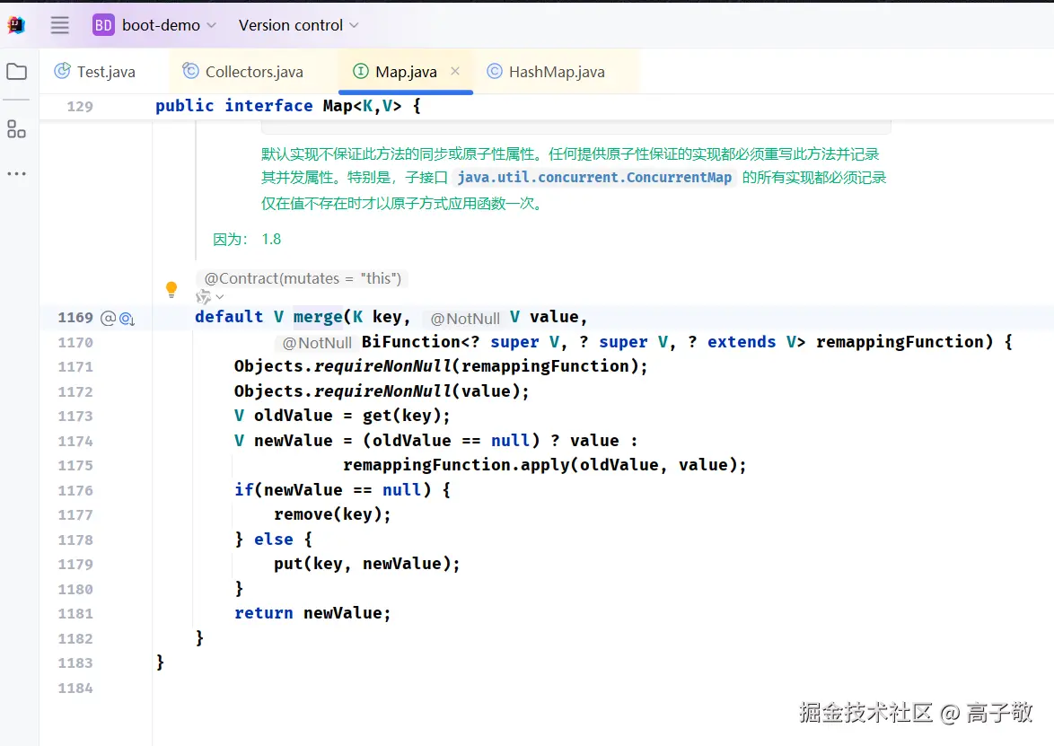The image size is (1054, 746).
Task: Click the @NotNull hint before BiFunction
Action: pyautogui.click(x=317, y=343)
